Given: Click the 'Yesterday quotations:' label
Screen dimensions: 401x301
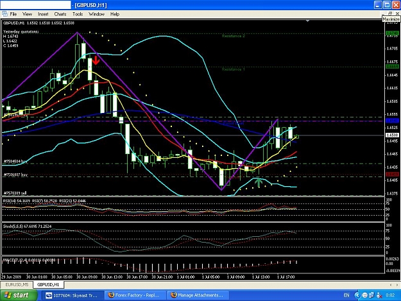Looking at the screenshot, I should [x=21, y=31].
